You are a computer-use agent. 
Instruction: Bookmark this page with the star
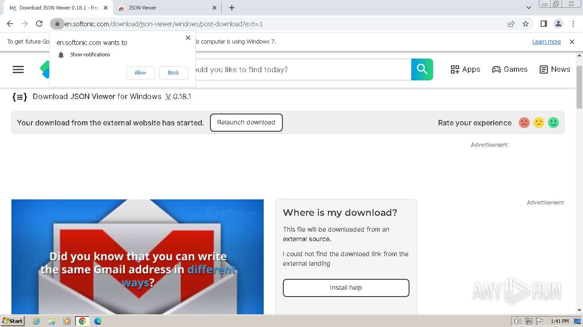[x=526, y=24]
